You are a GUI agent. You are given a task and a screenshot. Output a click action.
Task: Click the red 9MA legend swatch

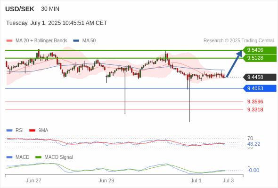click(32, 131)
